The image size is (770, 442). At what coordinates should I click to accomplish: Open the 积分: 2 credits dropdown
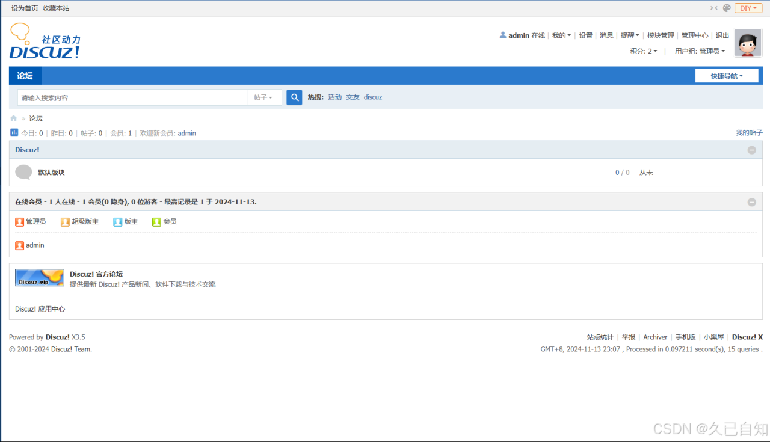[x=644, y=51]
